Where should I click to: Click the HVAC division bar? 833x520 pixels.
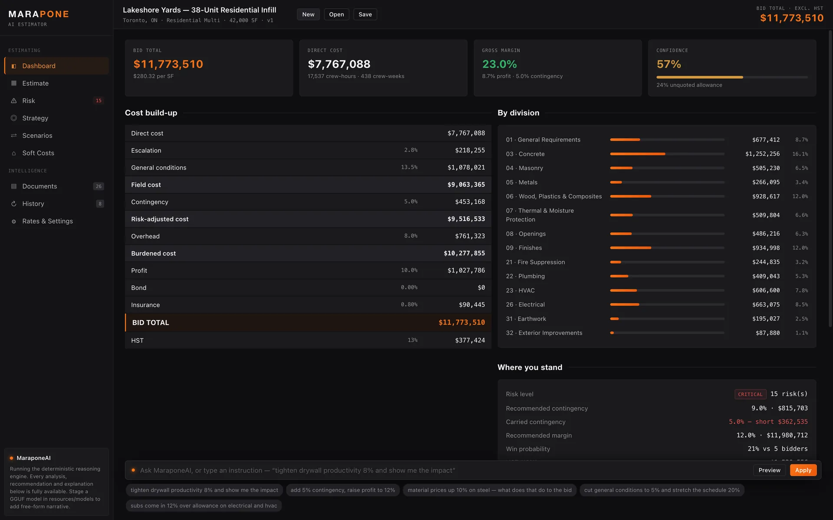tap(667, 290)
